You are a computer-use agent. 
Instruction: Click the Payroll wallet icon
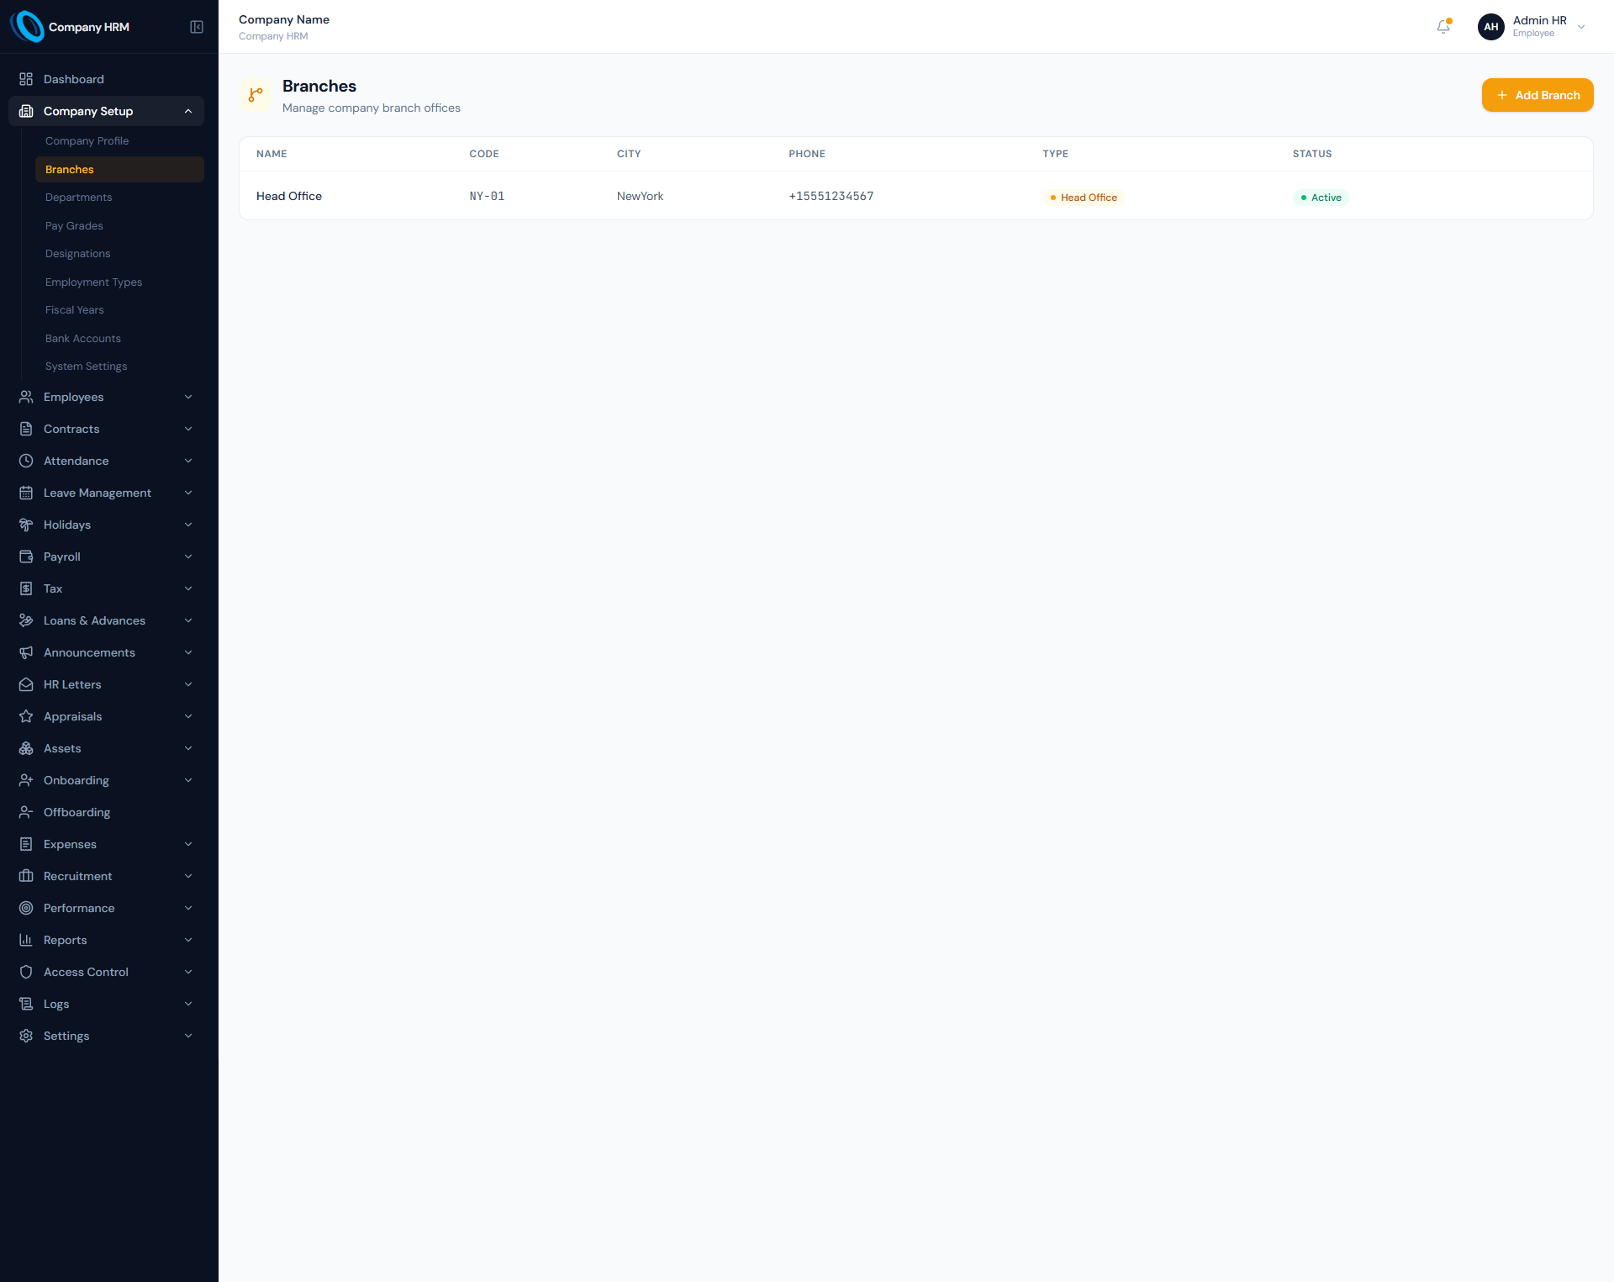tap(26, 557)
